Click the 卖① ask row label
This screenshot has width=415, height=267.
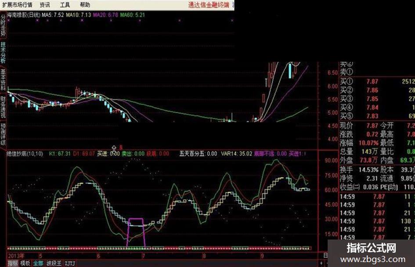347,71
